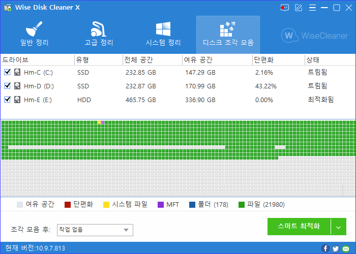
Task: Uncheck the Hm-C (C:) drive checkbox
Action: pyautogui.click(x=7, y=72)
